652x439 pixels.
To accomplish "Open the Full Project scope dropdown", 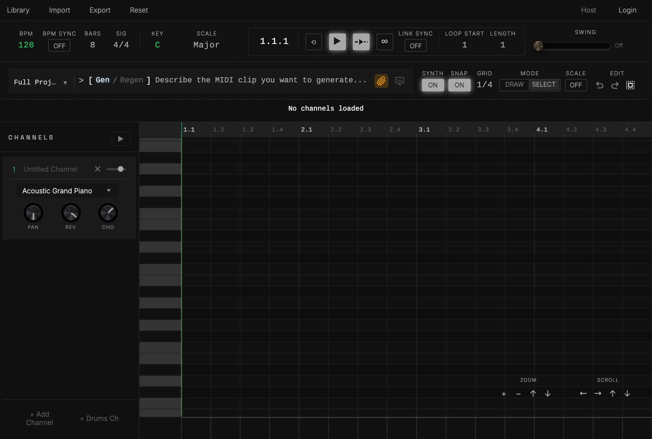I will click(x=40, y=82).
